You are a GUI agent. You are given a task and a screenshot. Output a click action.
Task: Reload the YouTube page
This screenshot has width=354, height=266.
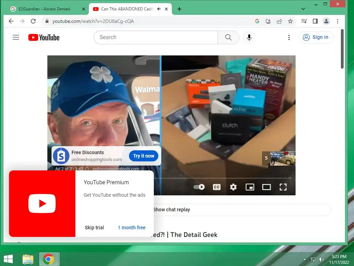33,21
